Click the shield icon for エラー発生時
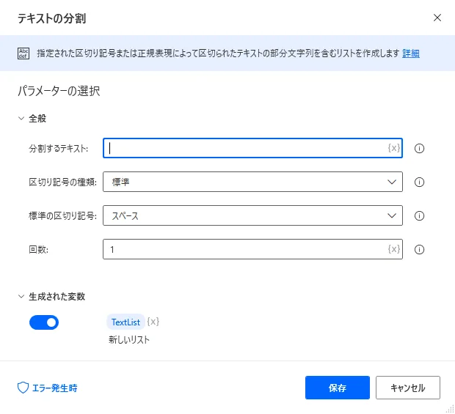Screen dimensions: 455x414 (x=22, y=388)
